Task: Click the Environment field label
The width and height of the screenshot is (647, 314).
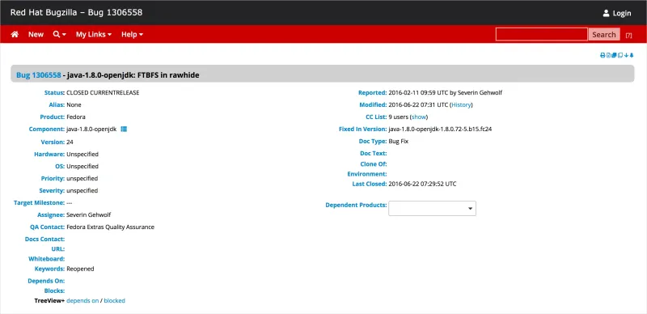Action: pos(367,174)
